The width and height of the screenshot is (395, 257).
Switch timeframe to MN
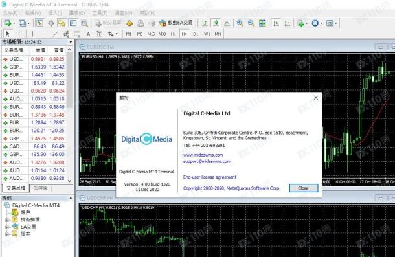tap(218, 34)
